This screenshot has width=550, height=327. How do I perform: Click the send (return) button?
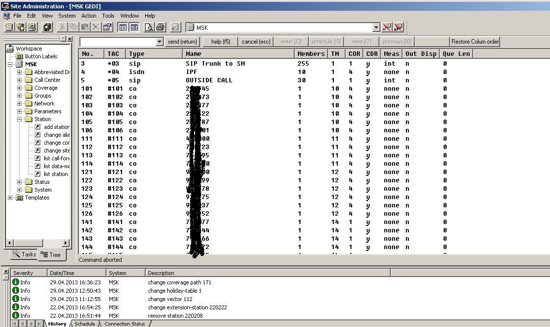tap(182, 42)
